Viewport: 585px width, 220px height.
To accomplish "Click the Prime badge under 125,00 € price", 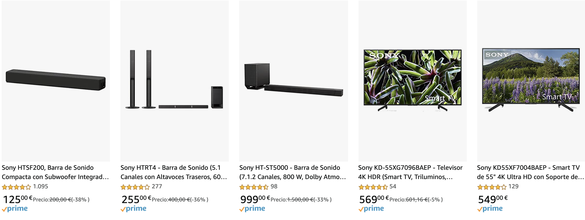I will click(x=15, y=209).
